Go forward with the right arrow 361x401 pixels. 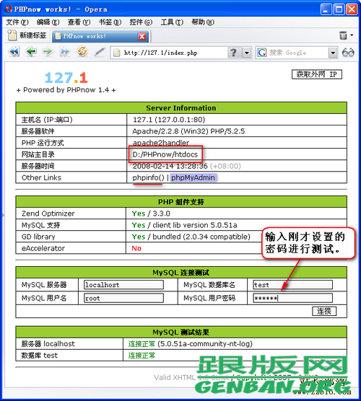coord(48,52)
